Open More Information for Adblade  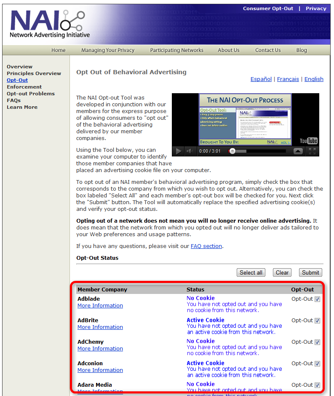click(100, 306)
